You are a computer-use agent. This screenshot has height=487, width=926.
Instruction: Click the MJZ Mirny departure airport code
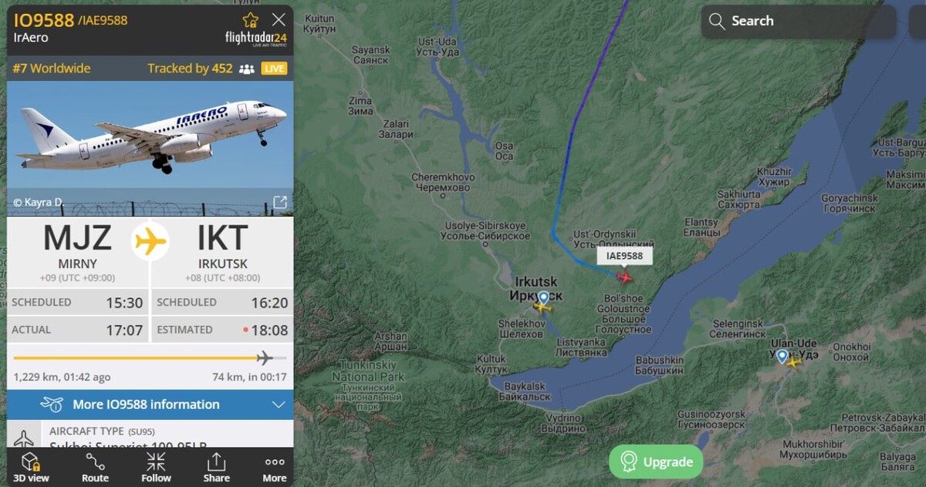pos(77,238)
